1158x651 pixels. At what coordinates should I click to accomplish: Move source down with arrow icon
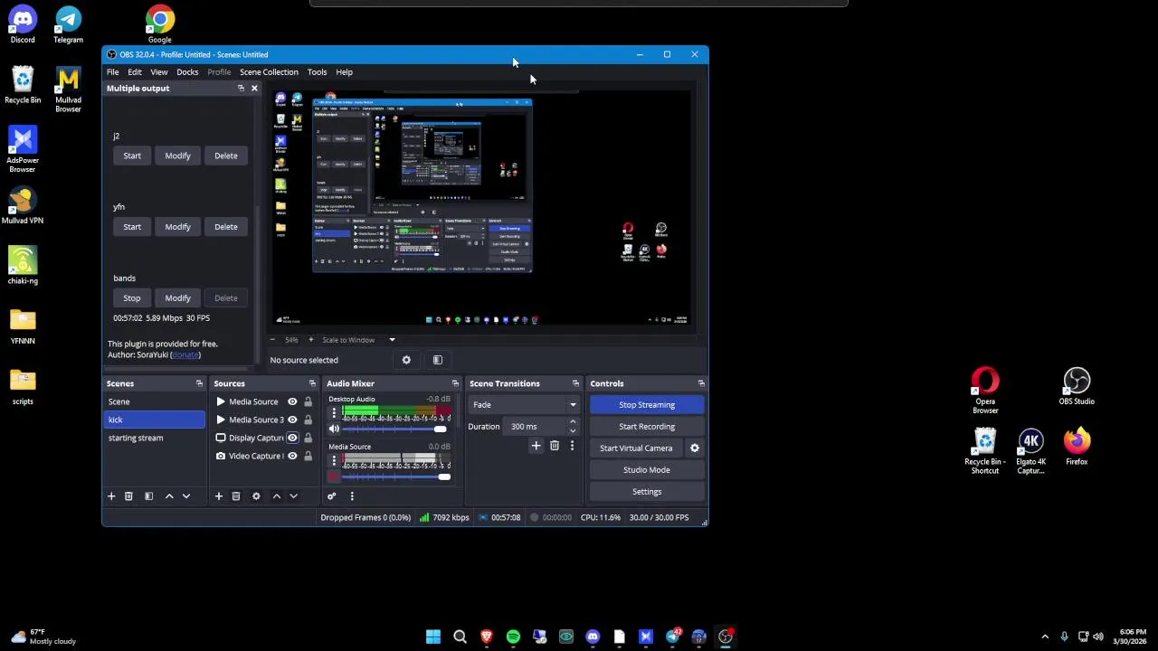pyautogui.click(x=293, y=495)
